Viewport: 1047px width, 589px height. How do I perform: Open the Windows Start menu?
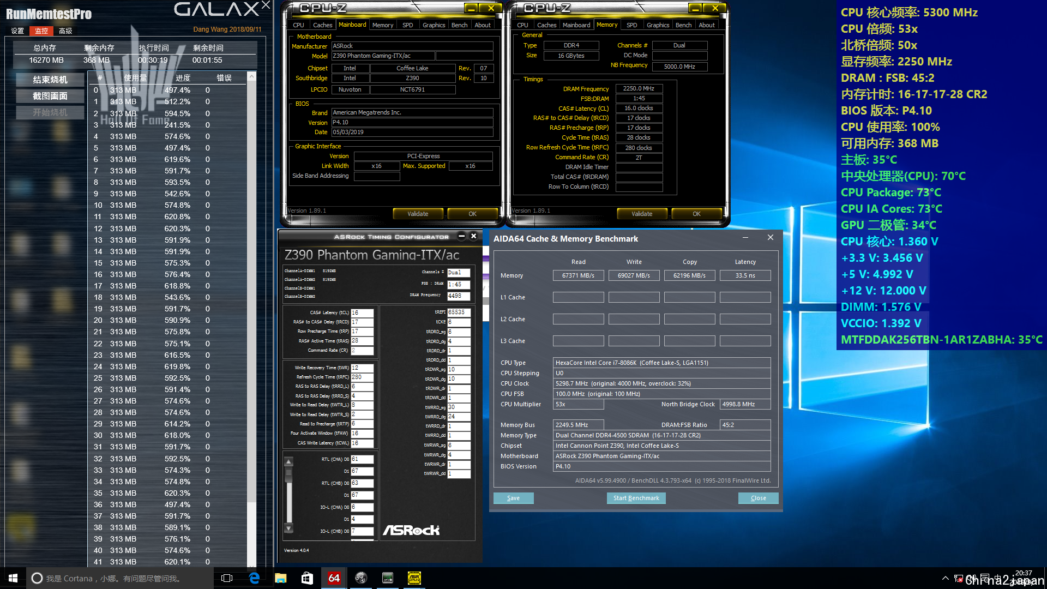point(13,578)
